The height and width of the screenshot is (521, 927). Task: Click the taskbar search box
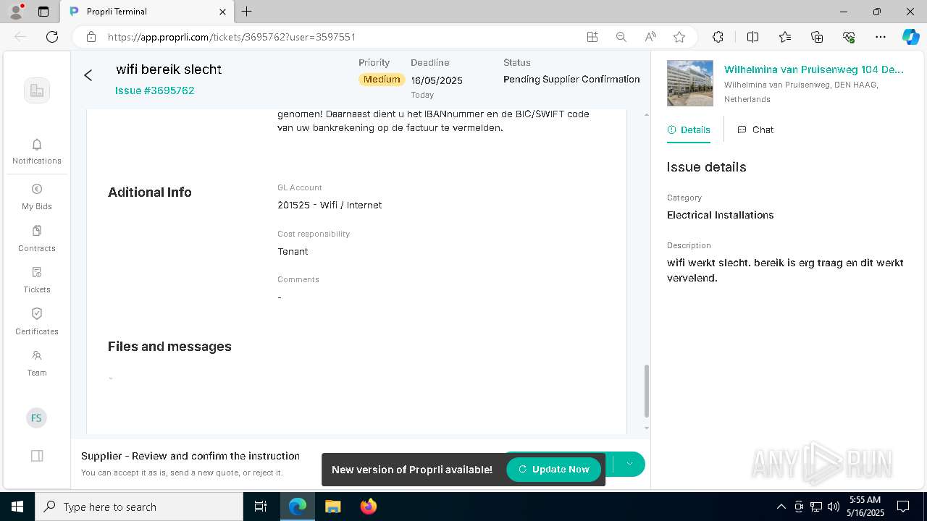pyautogui.click(x=139, y=507)
